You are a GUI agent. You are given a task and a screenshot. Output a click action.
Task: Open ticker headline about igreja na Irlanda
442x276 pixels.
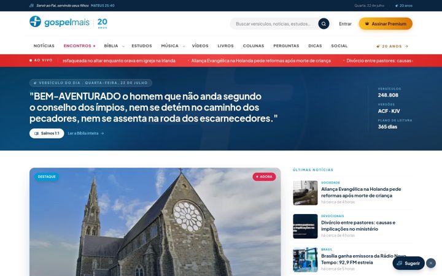pos(118,61)
